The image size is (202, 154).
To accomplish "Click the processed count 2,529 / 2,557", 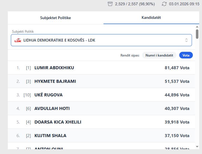I will (135, 4).
